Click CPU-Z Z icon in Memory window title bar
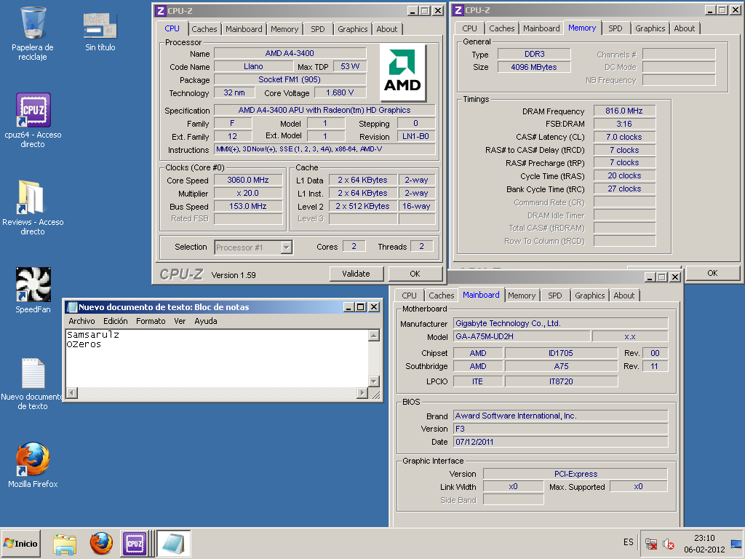The height and width of the screenshot is (559, 745). tap(458, 10)
